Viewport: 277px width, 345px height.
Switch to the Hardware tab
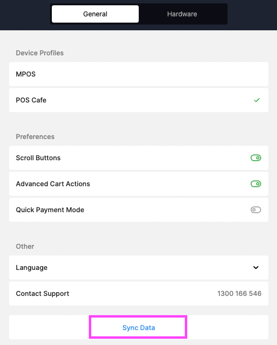(182, 14)
